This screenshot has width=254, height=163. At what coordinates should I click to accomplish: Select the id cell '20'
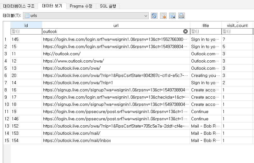26,75
